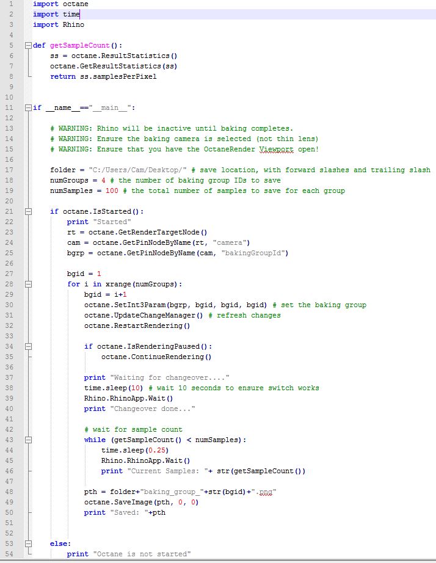
Task: Click line number 43 in the margin
Action: pyautogui.click(x=9, y=440)
